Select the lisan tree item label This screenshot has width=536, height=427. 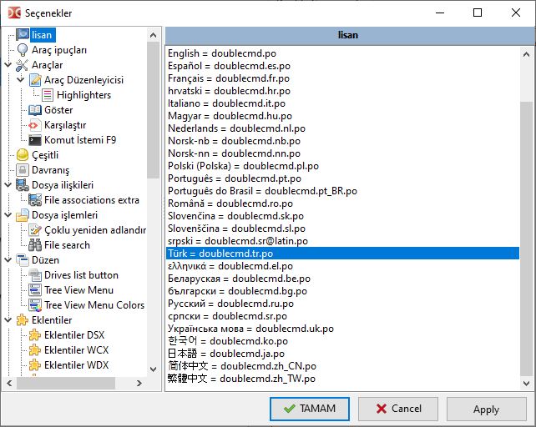pyautogui.click(x=42, y=35)
